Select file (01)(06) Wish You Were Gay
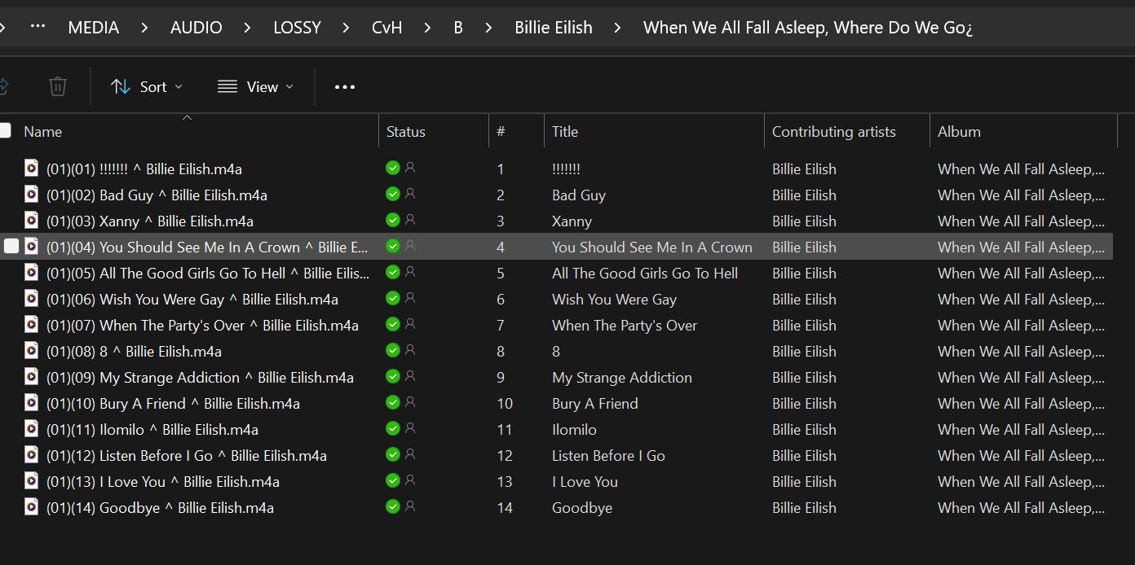The height and width of the screenshot is (565, 1135). (x=192, y=300)
